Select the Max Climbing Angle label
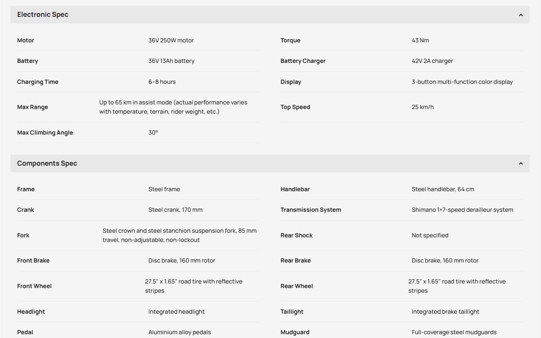Image resolution: width=541 pixels, height=338 pixels. click(45, 133)
